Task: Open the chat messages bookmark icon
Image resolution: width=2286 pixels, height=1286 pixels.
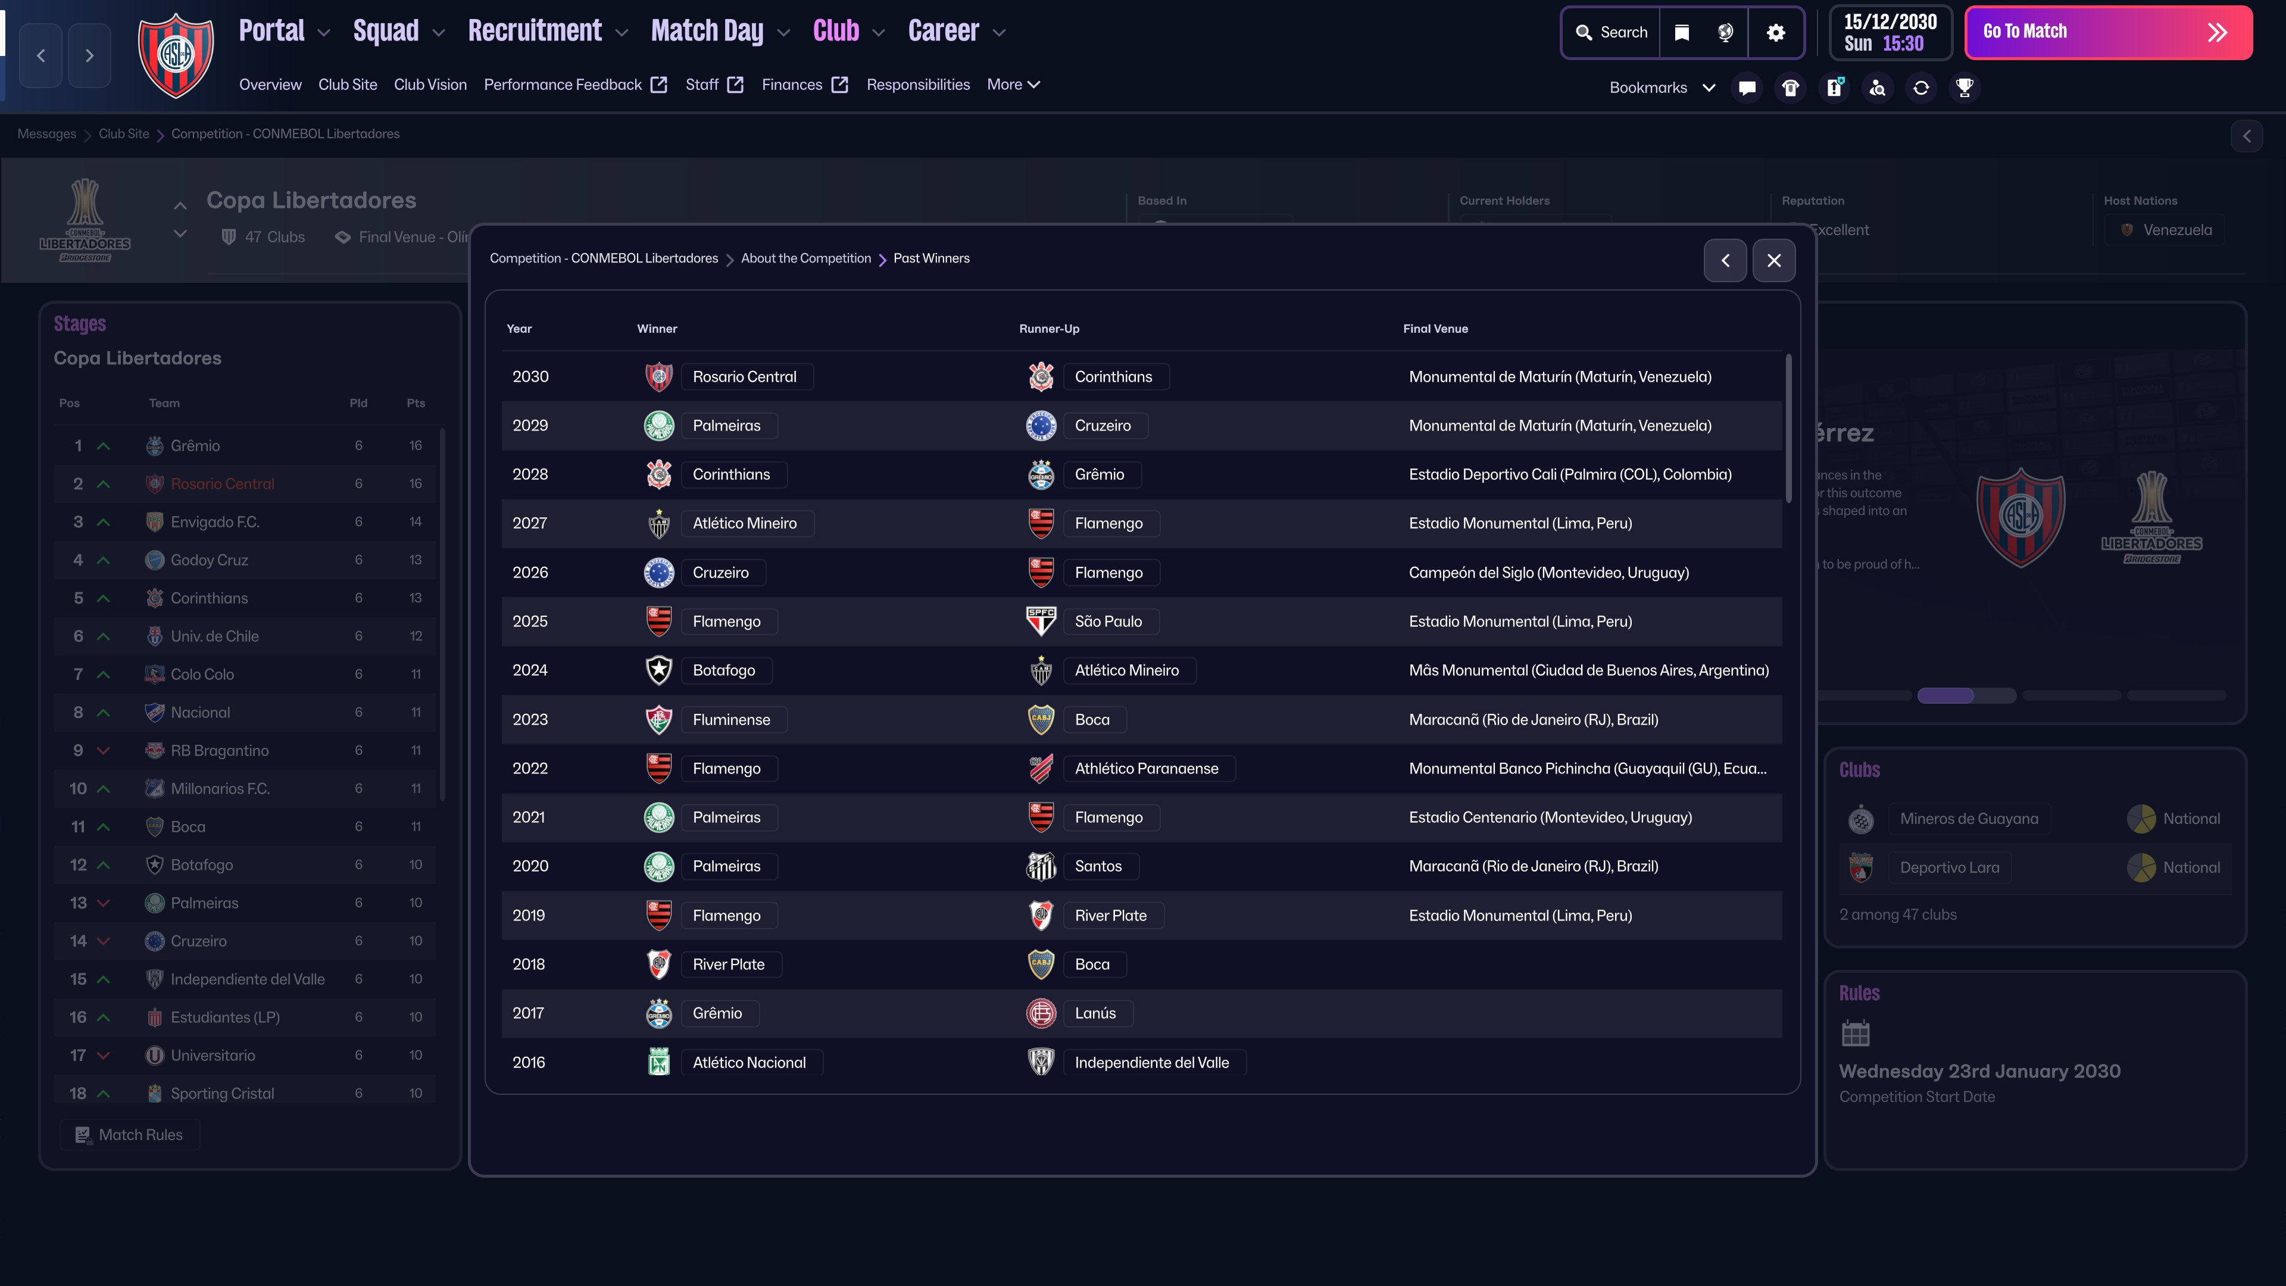Action: 1747,88
